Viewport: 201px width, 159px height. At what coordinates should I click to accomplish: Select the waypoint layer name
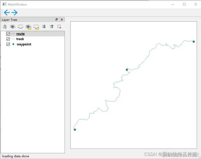click(24, 44)
